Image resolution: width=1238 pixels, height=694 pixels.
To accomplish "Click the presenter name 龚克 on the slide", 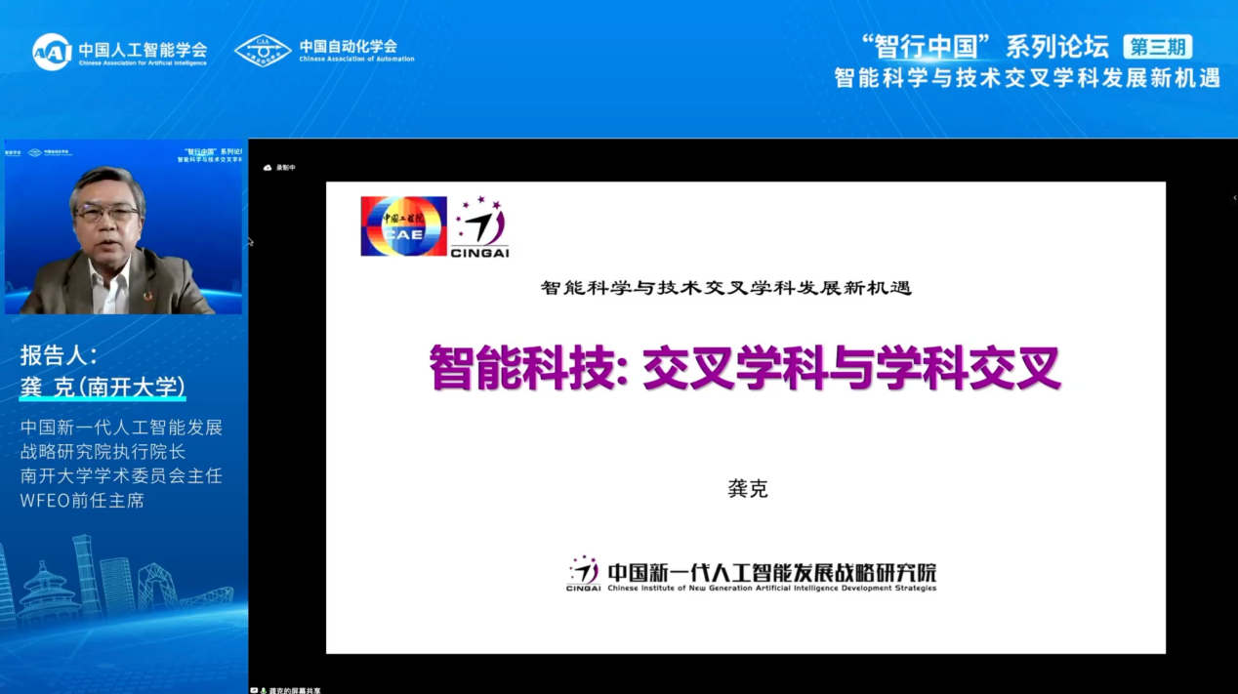I will pyautogui.click(x=748, y=489).
